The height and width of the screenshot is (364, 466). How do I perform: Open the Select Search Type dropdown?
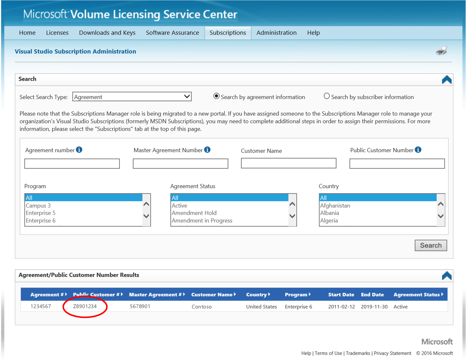point(132,97)
